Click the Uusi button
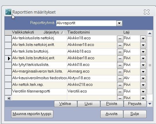Screen dimensions: 156x124 [x=89, y=104]
